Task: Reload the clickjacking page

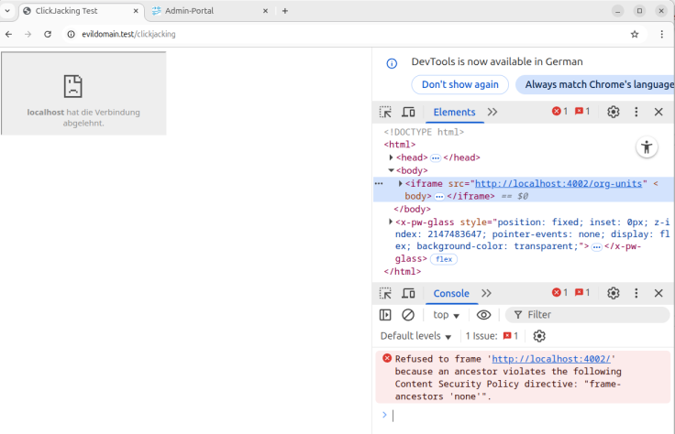Action: point(48,35)
